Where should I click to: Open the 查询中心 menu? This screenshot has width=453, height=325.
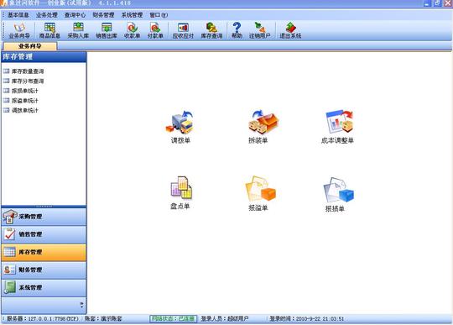pos(75,15)
